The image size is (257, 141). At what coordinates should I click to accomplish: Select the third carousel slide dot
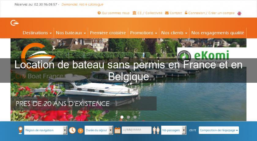point(135,117)
